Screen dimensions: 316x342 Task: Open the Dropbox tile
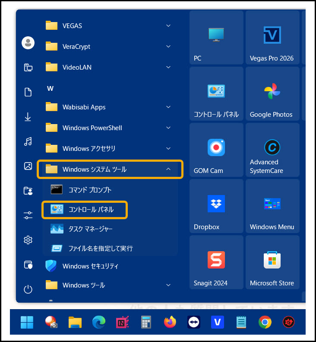[216, 206]
